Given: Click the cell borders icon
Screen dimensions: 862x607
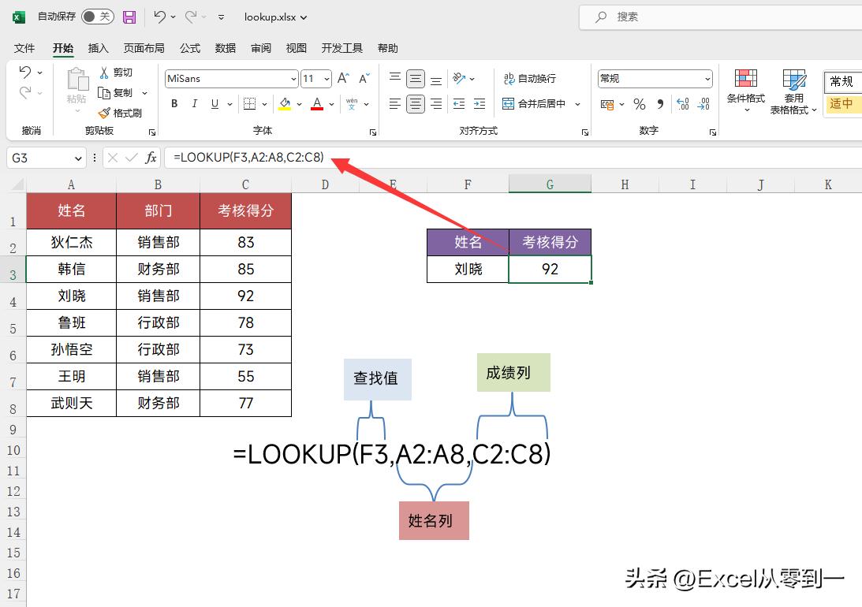Looking at the screenshot, I should pos(249,103).
